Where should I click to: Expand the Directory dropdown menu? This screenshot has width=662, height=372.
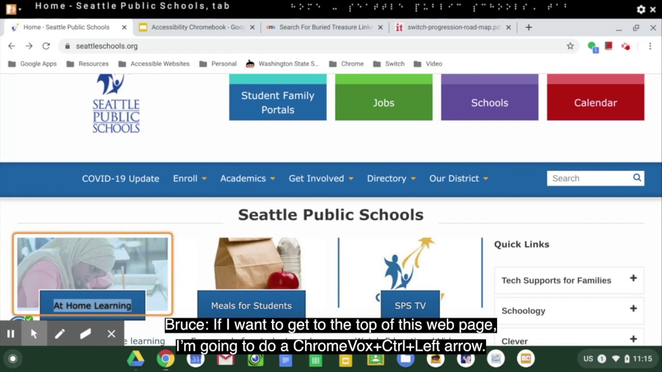pyautogui.click(x=392, y=178)
